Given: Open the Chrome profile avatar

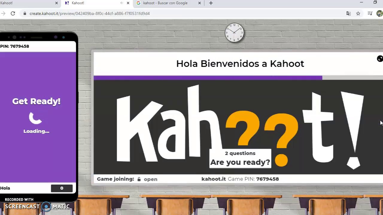Looking at the screenshot, I should point(380,13).
